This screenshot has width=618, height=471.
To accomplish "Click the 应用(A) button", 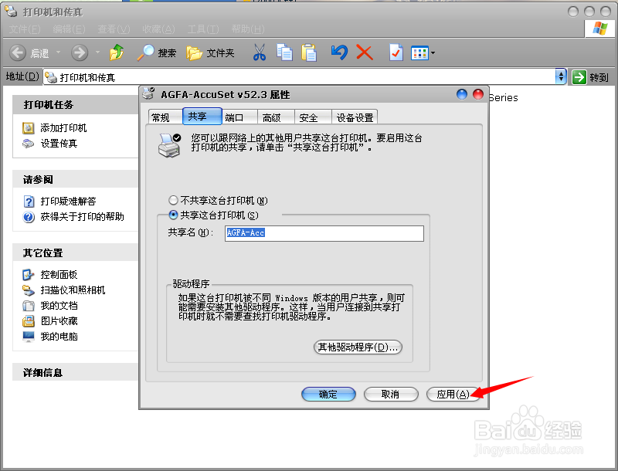I will (453, 395).
